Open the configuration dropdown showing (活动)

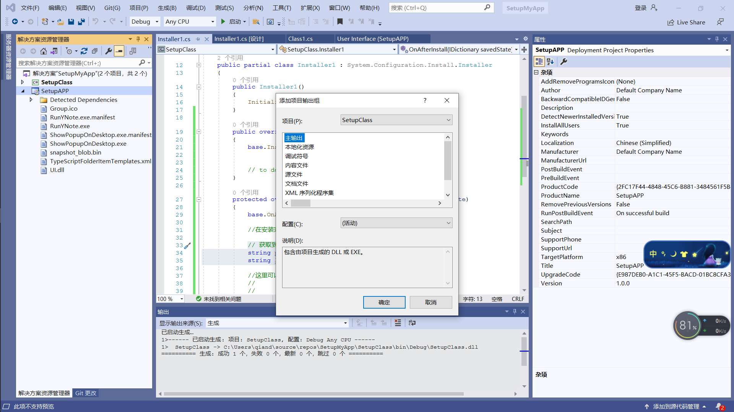click(396, 223)
